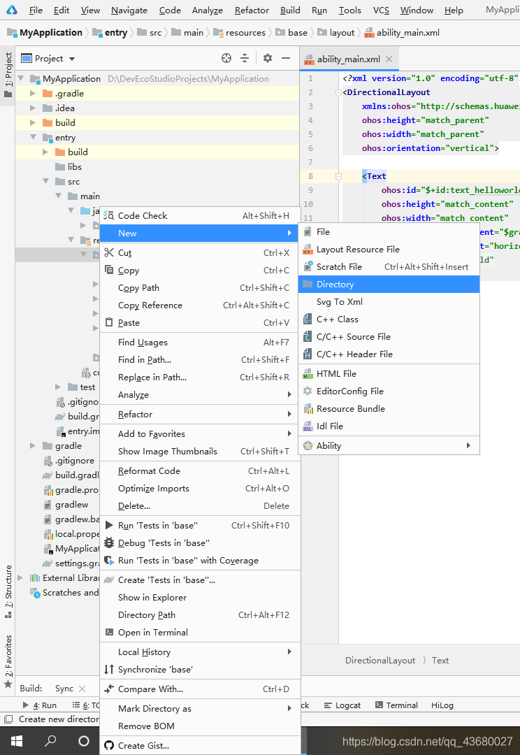Open the Refactor menu in menu bar
Image resolution: width=520 pixels, height=755 pixels.
(252, 10)
